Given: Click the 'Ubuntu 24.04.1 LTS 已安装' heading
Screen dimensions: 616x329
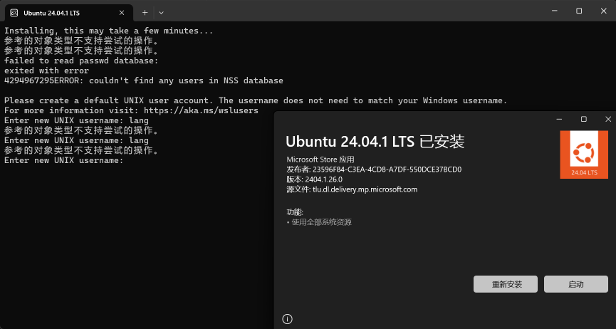Looking at the screenshot, I should tap(375, 141).
